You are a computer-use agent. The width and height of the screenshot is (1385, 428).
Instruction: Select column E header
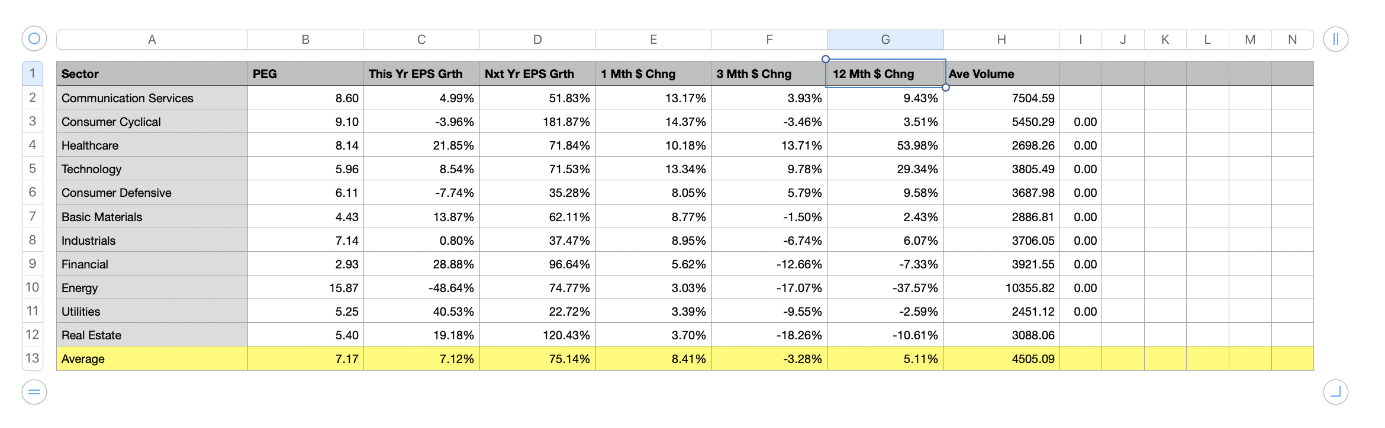pyautogui.click(x=653, y=40)
